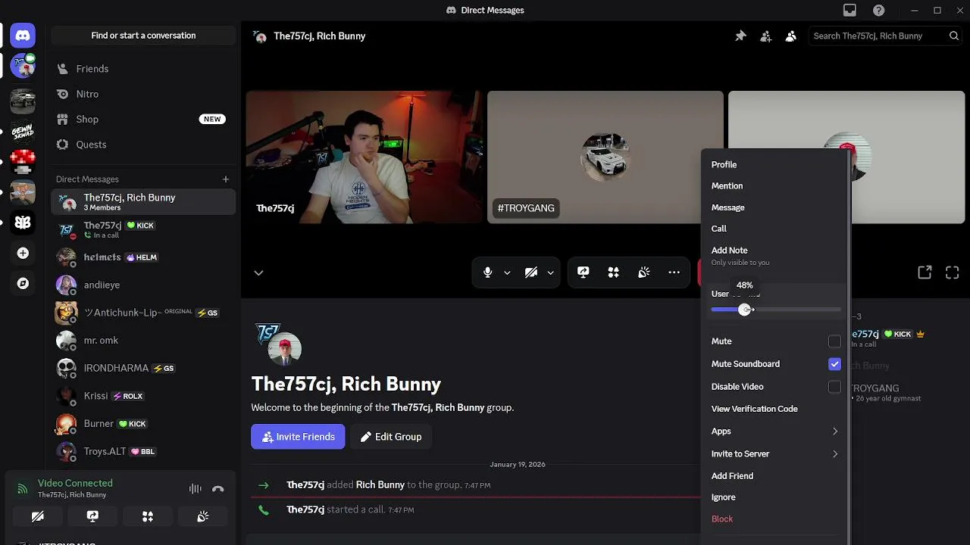Screen dimensions: 970x545
Task: Open the helmets direct message
Action: pos(143,257)
